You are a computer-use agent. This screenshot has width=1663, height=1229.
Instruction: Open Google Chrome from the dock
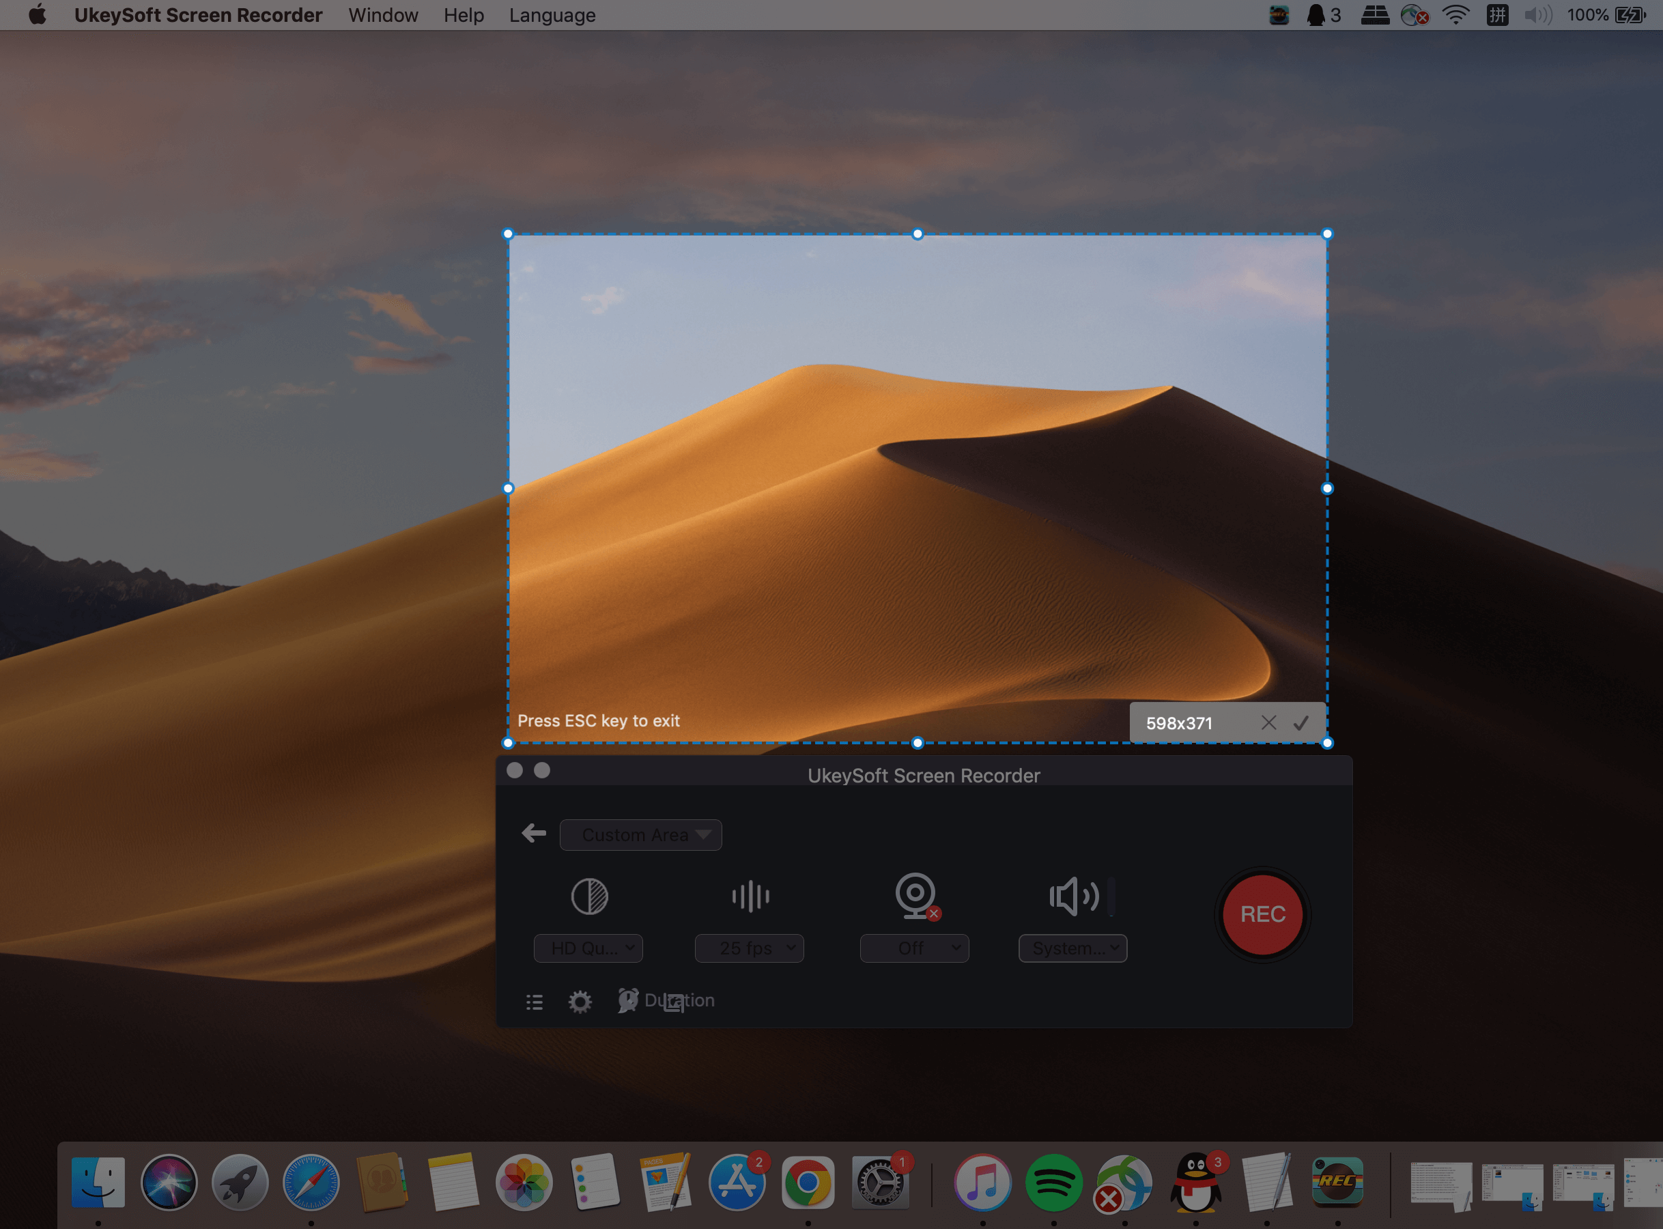coord(808,1182)
